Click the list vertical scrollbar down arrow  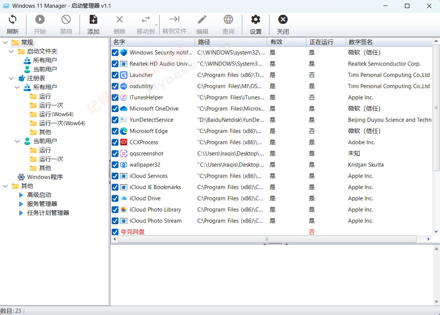click(x=436, y=232)
